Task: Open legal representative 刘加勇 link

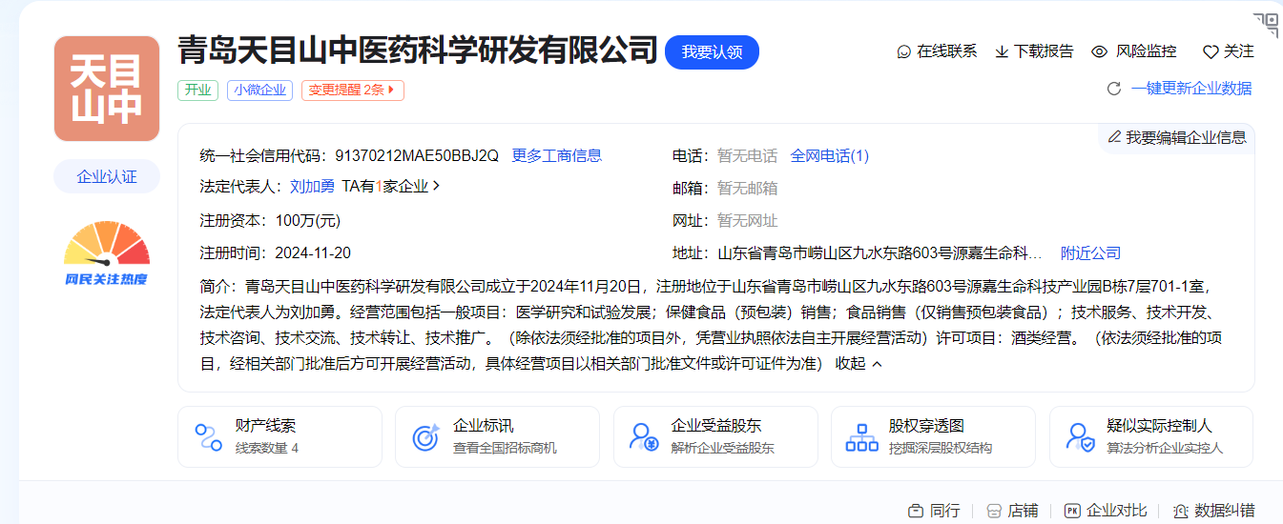Action: 312,187
